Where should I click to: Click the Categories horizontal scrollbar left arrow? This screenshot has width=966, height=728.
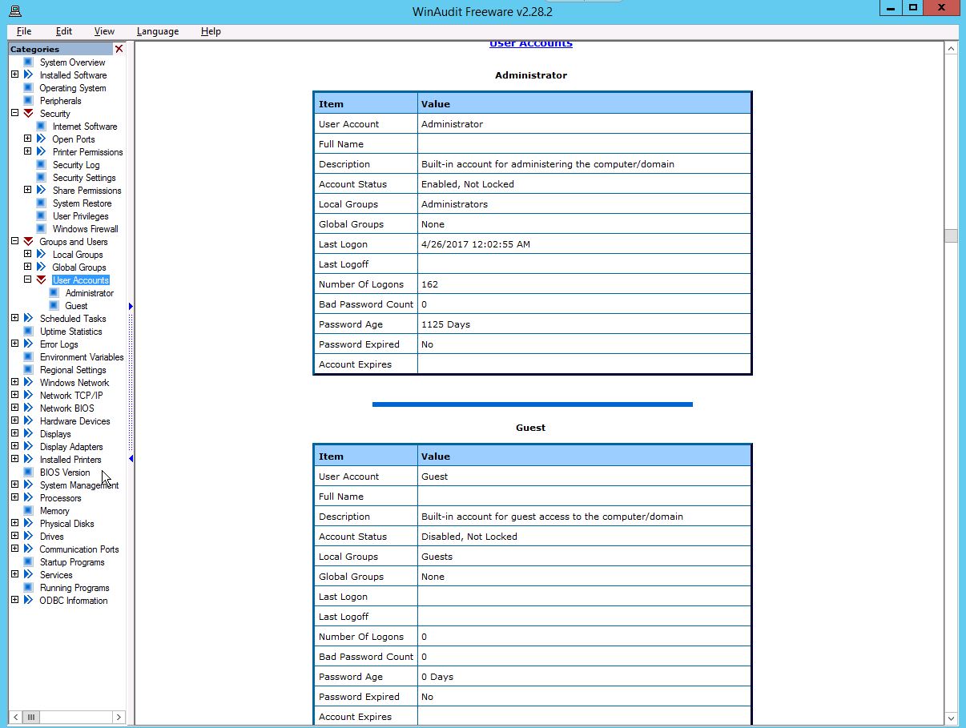16,717
